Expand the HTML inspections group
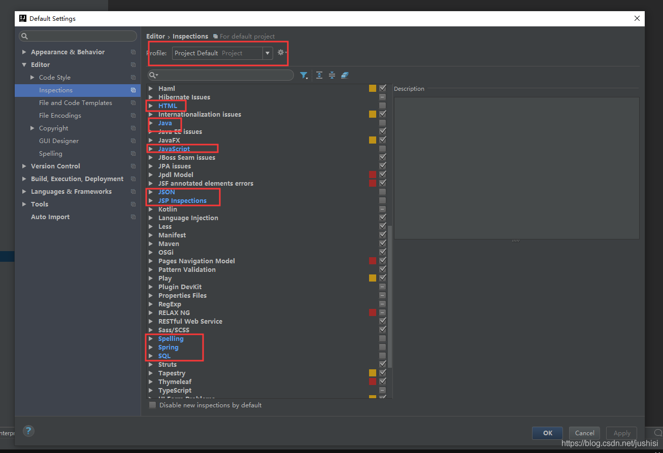 pos(151,106)
